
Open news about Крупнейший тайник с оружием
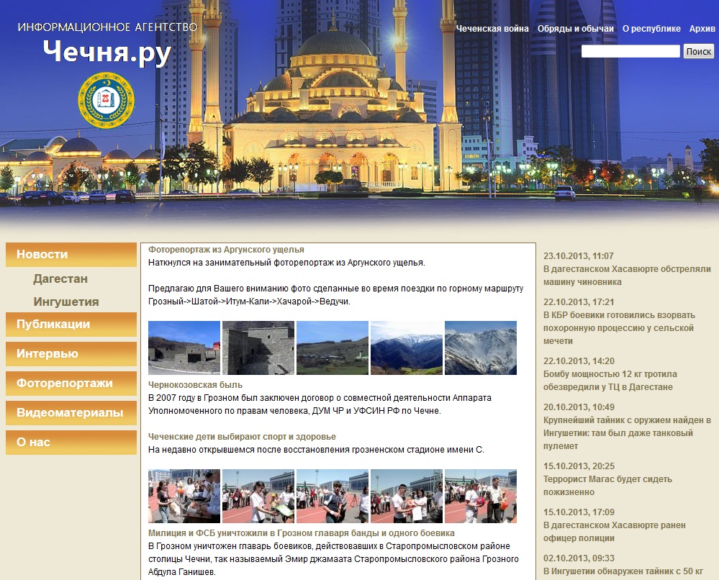pyautogui.click(x=627, y=433)
